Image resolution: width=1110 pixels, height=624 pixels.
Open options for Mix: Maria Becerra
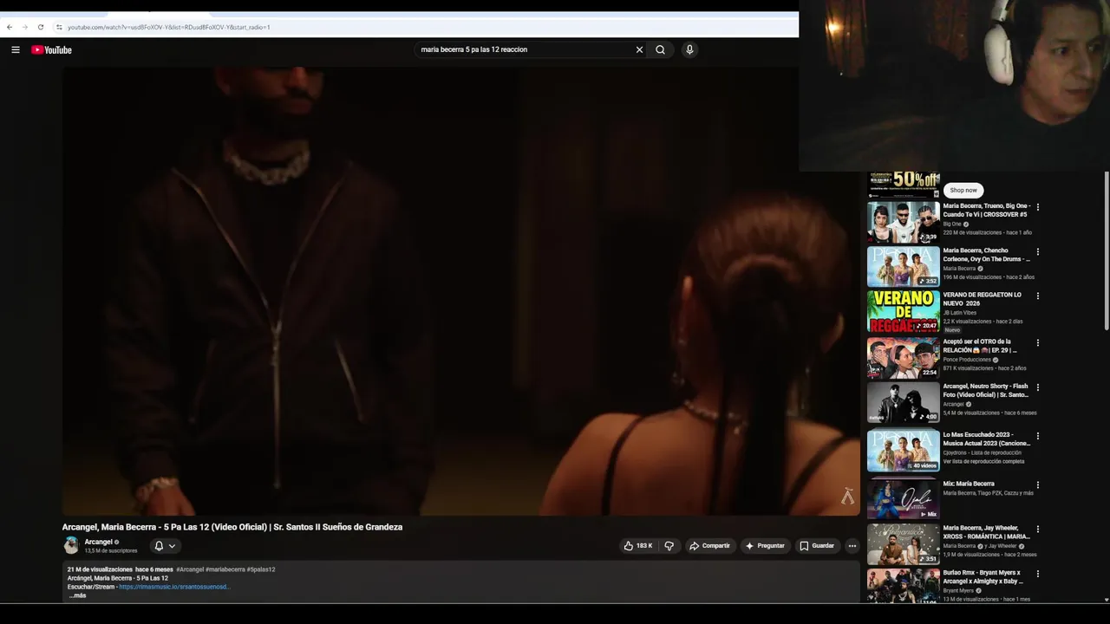coord(1037,485)
